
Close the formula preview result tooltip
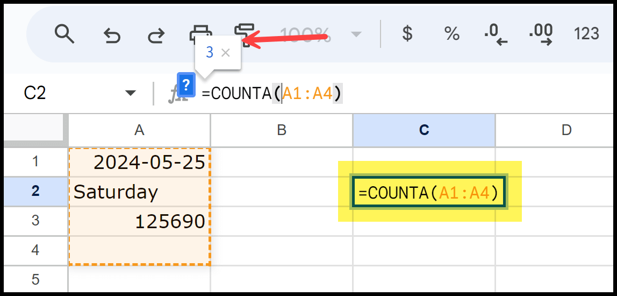tap(226, 52)
